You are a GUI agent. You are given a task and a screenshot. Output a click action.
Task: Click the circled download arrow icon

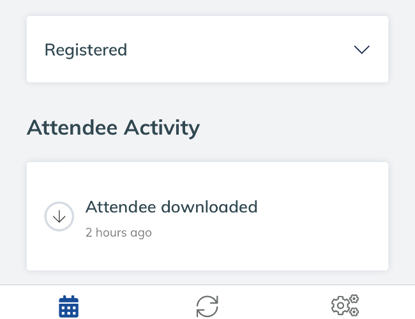[x=59, y=216]
